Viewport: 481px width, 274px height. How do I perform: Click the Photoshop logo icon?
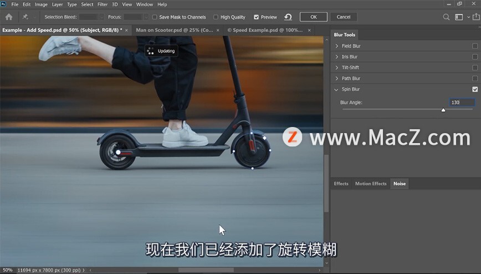[4, 4]
